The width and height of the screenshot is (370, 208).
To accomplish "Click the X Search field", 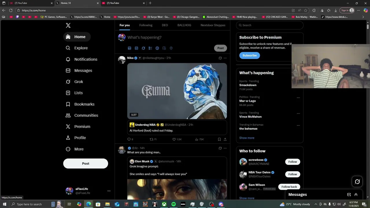I will (270, 25).
